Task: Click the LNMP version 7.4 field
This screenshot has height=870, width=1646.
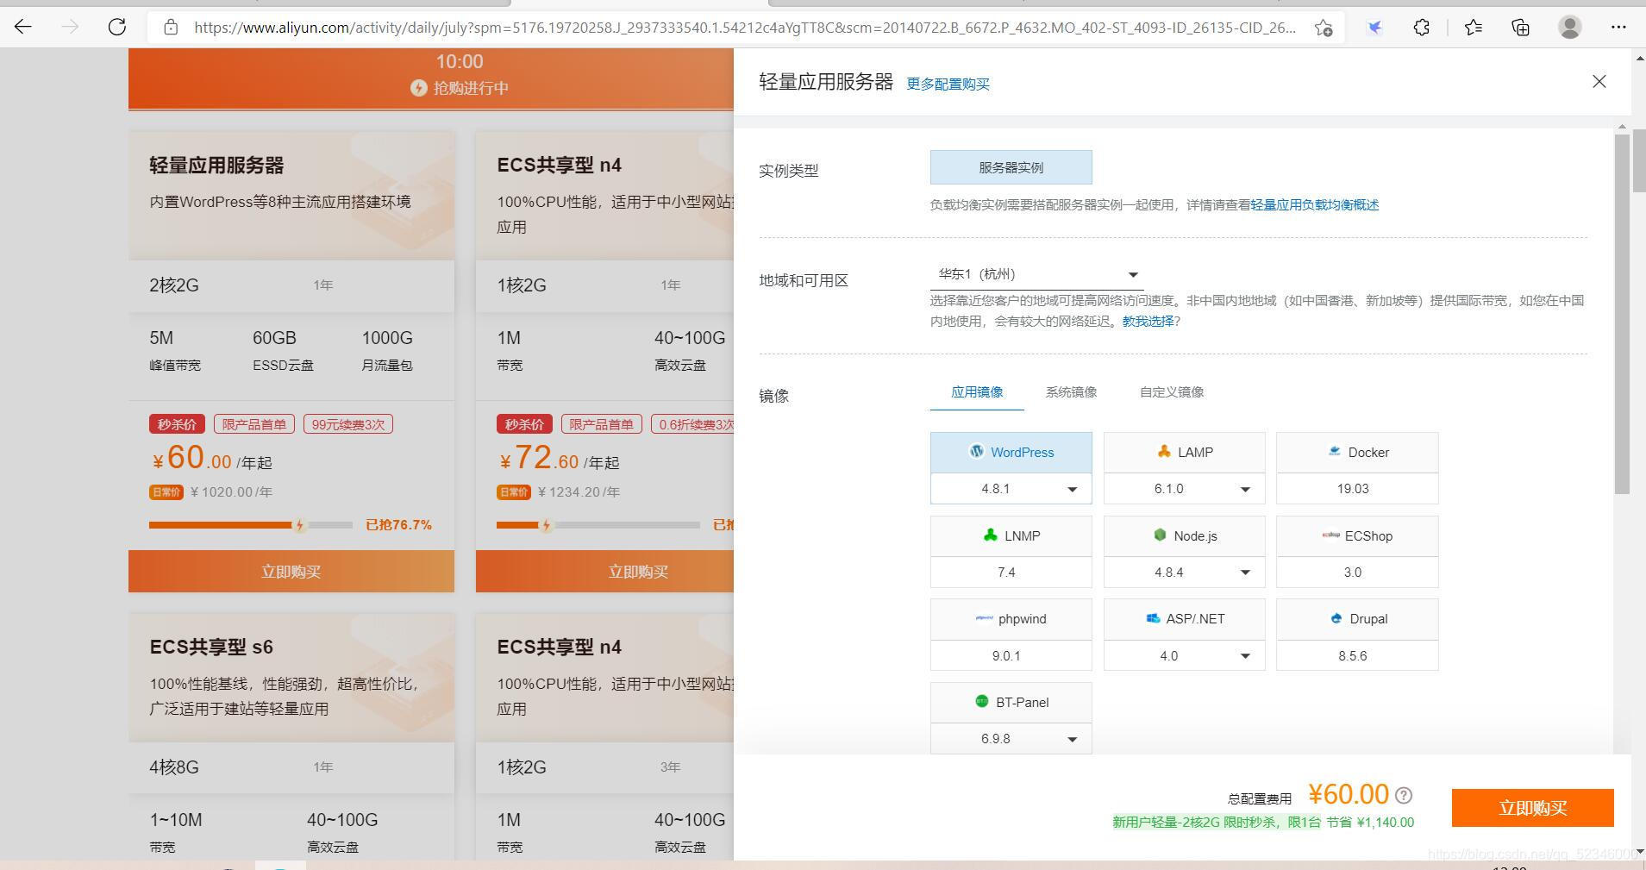Action: click(x=1011, y=573)
